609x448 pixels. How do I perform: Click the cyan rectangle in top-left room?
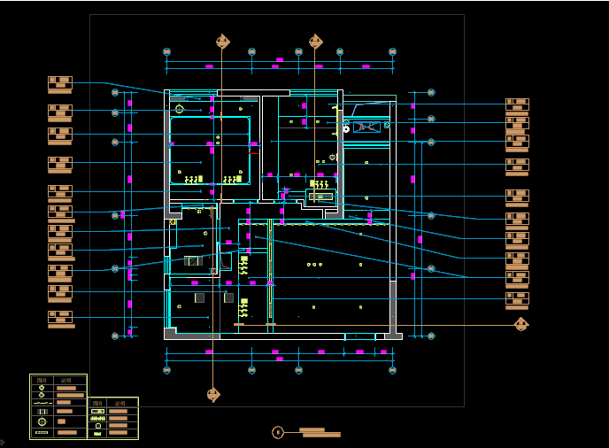[209, 151]
